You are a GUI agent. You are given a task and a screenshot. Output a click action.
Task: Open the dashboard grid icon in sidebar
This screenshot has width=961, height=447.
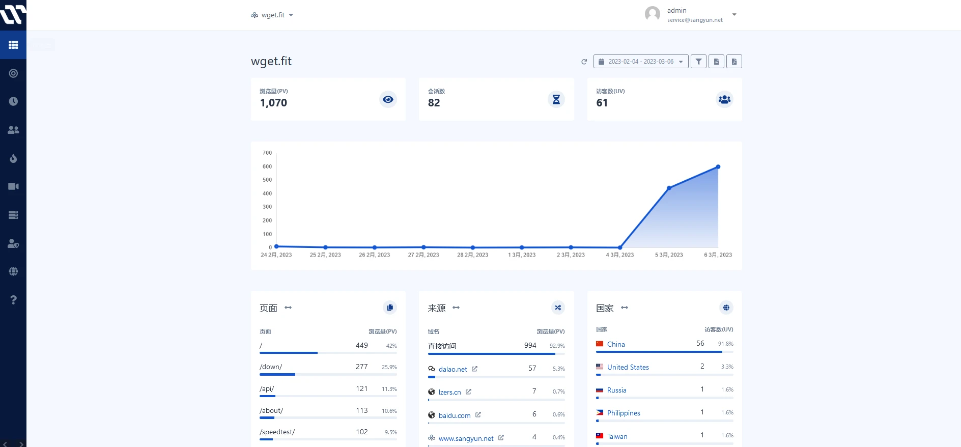(x=13, y=45)
